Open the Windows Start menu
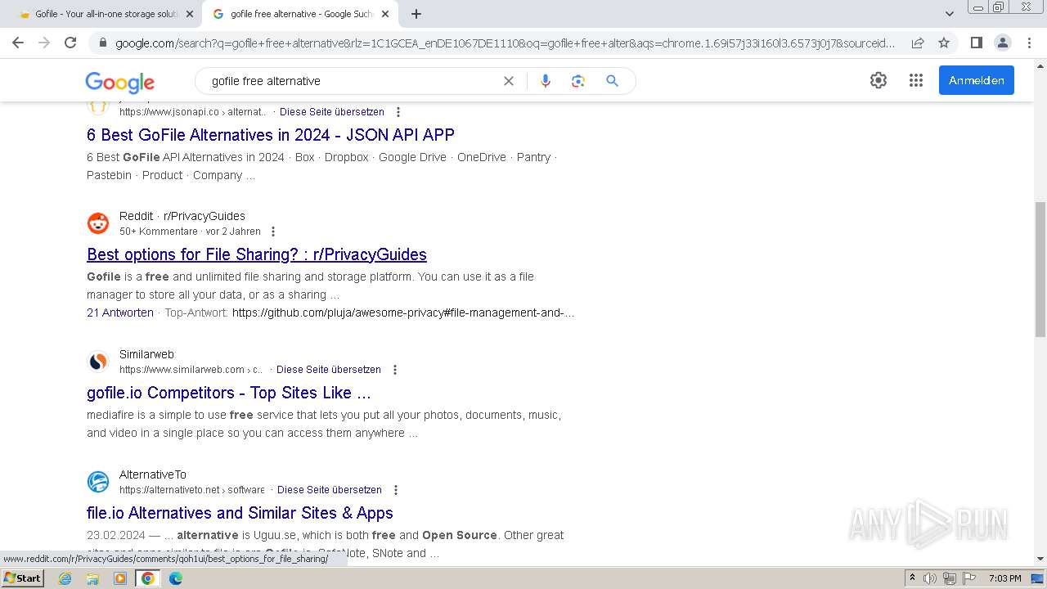Screen dimensions: 1047x589 coord(22,578)
